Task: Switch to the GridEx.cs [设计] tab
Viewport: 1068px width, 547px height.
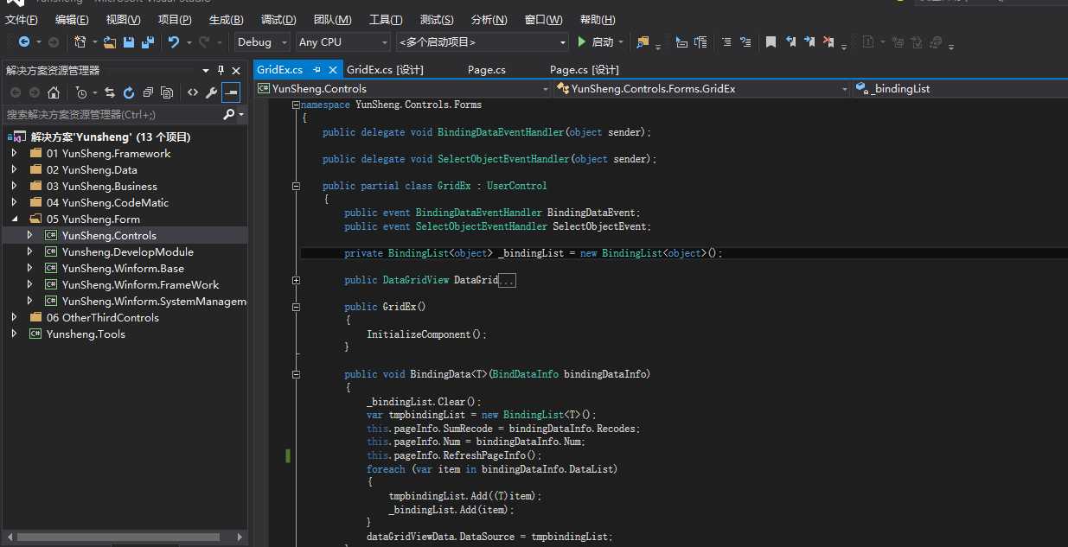Action: tap(385, 69)
